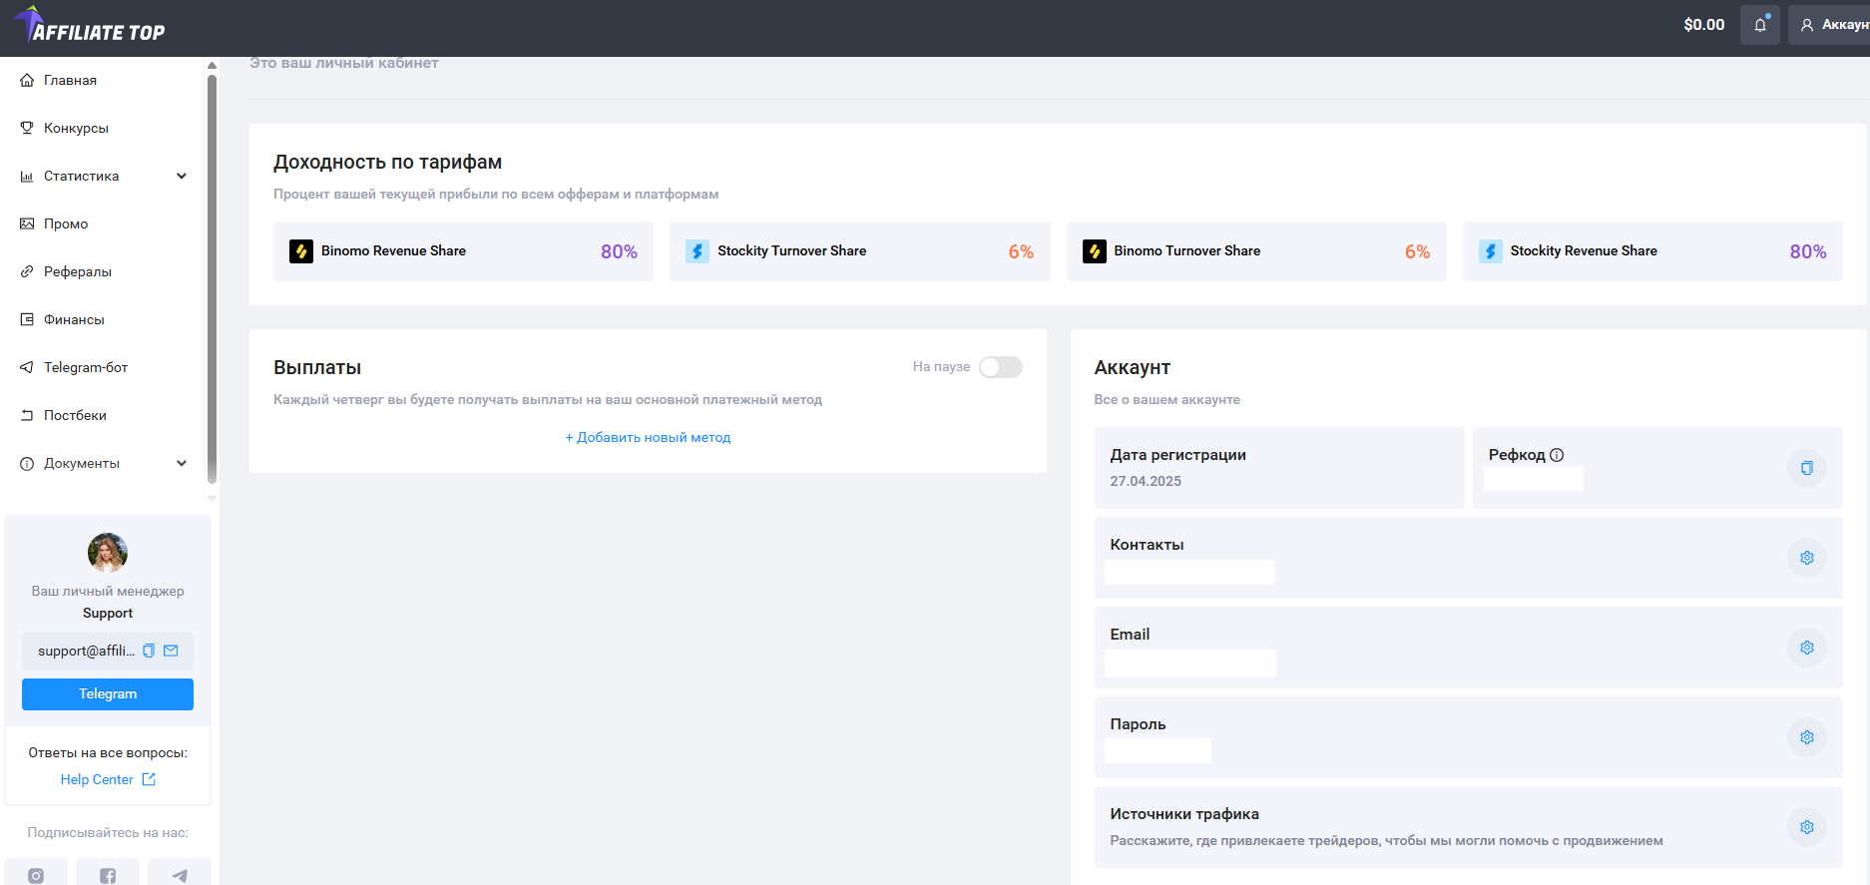Click the envelope icon by support email
Viewport: 1870px width, 885px height.
point(171,651)
